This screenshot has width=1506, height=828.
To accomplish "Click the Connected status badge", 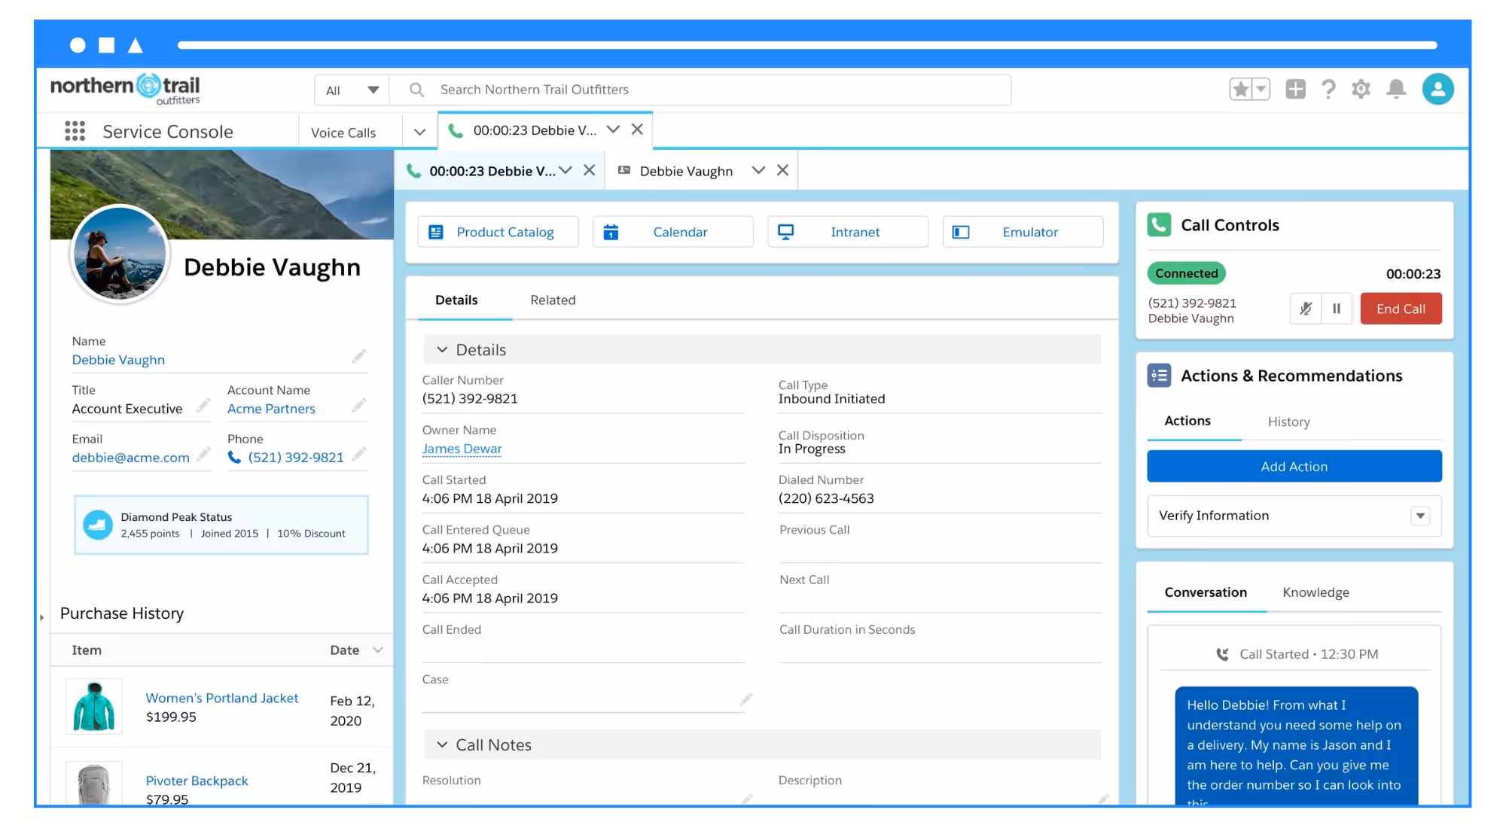I will (1187, 273).
